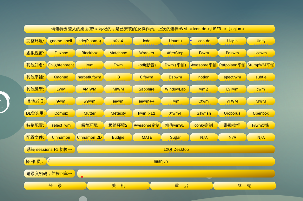The height and width of the screenshot is (201, 303).
Task: Select AfterStep window manager
Action: (x=175, y=53)
